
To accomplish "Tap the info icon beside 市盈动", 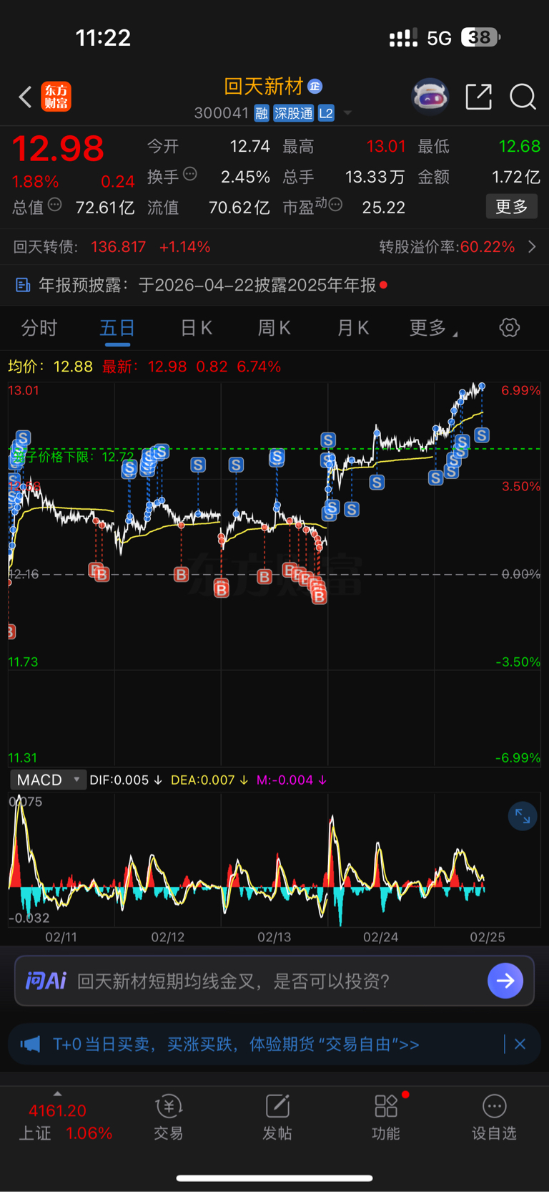I will (335, 205).
